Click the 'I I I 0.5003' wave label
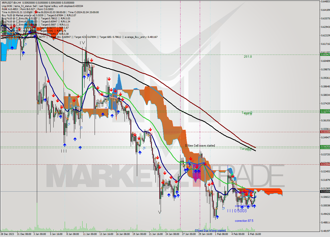Image resolution: width=330 pixels, height=237 pixels. [x=237, y=211]
